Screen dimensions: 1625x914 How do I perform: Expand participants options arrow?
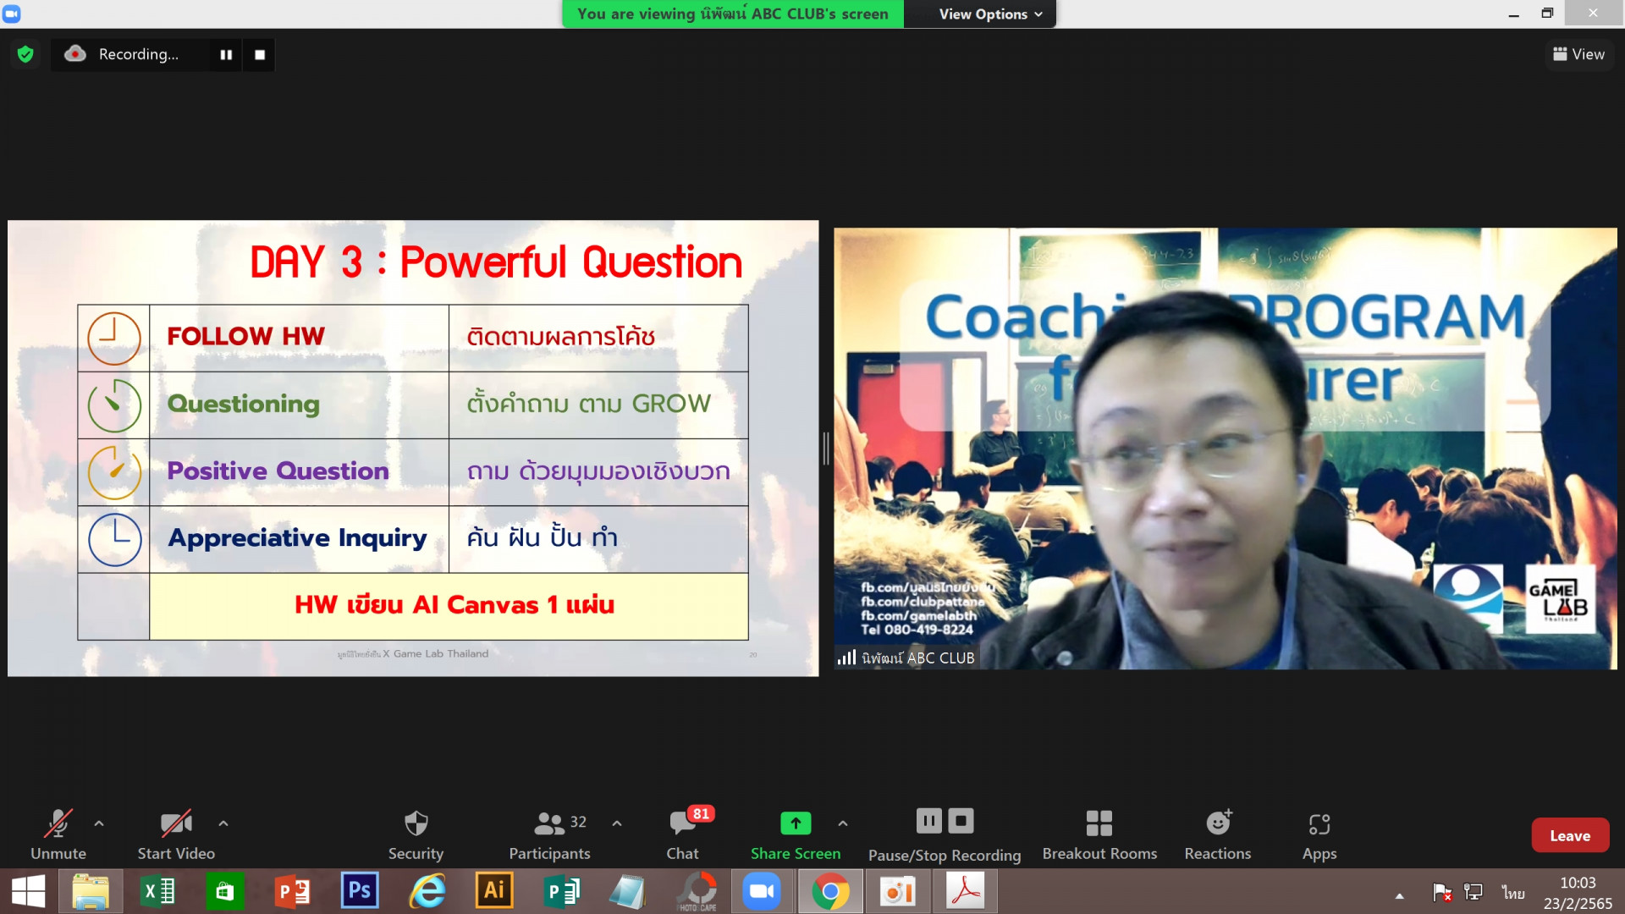[617, 823]
